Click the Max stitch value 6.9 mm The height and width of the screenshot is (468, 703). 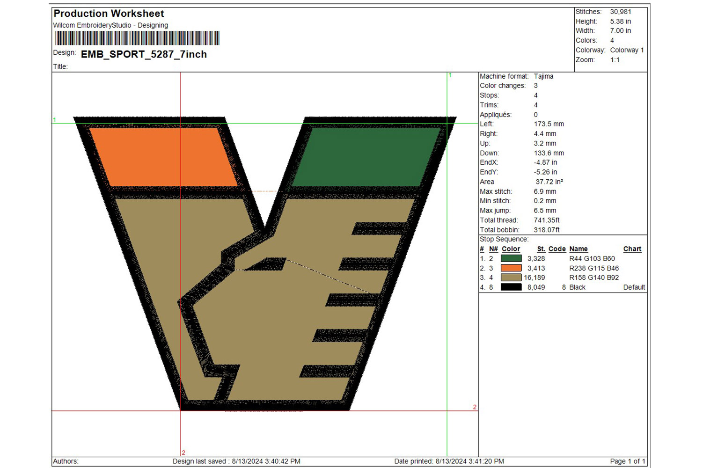[545, 191]
